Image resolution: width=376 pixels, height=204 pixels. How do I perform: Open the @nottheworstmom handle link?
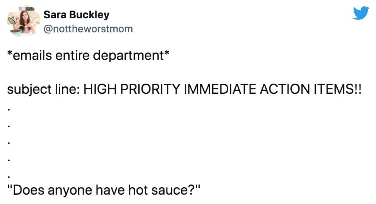[88, 29]
